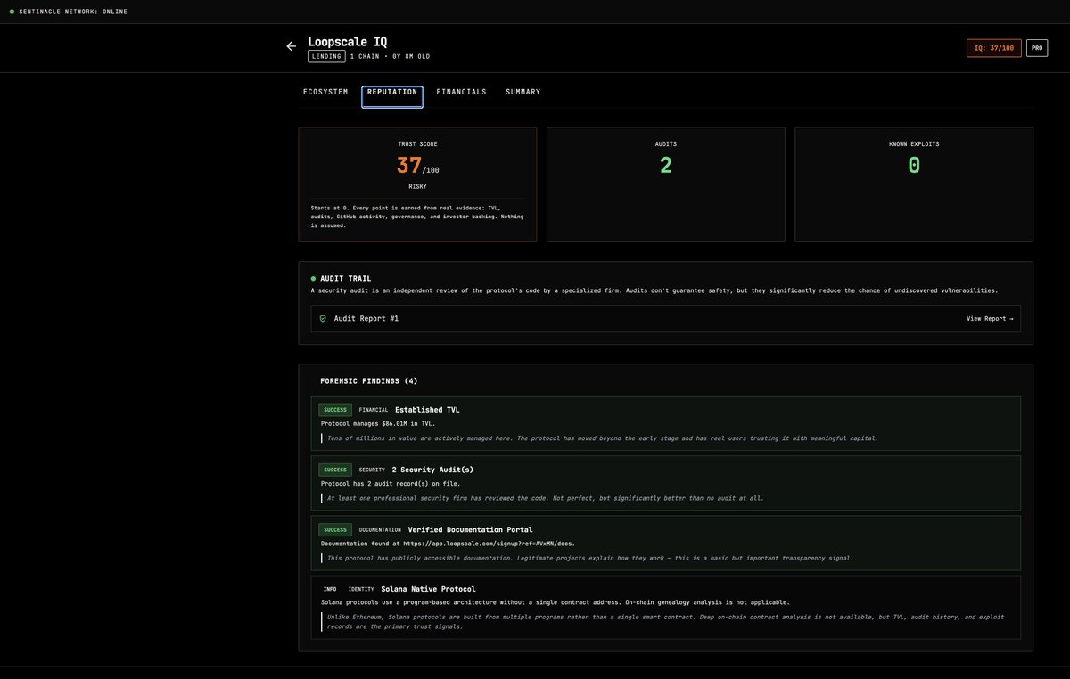
Task: Click the IDENTITY tag on Solana finding
Action: point(361,589)
